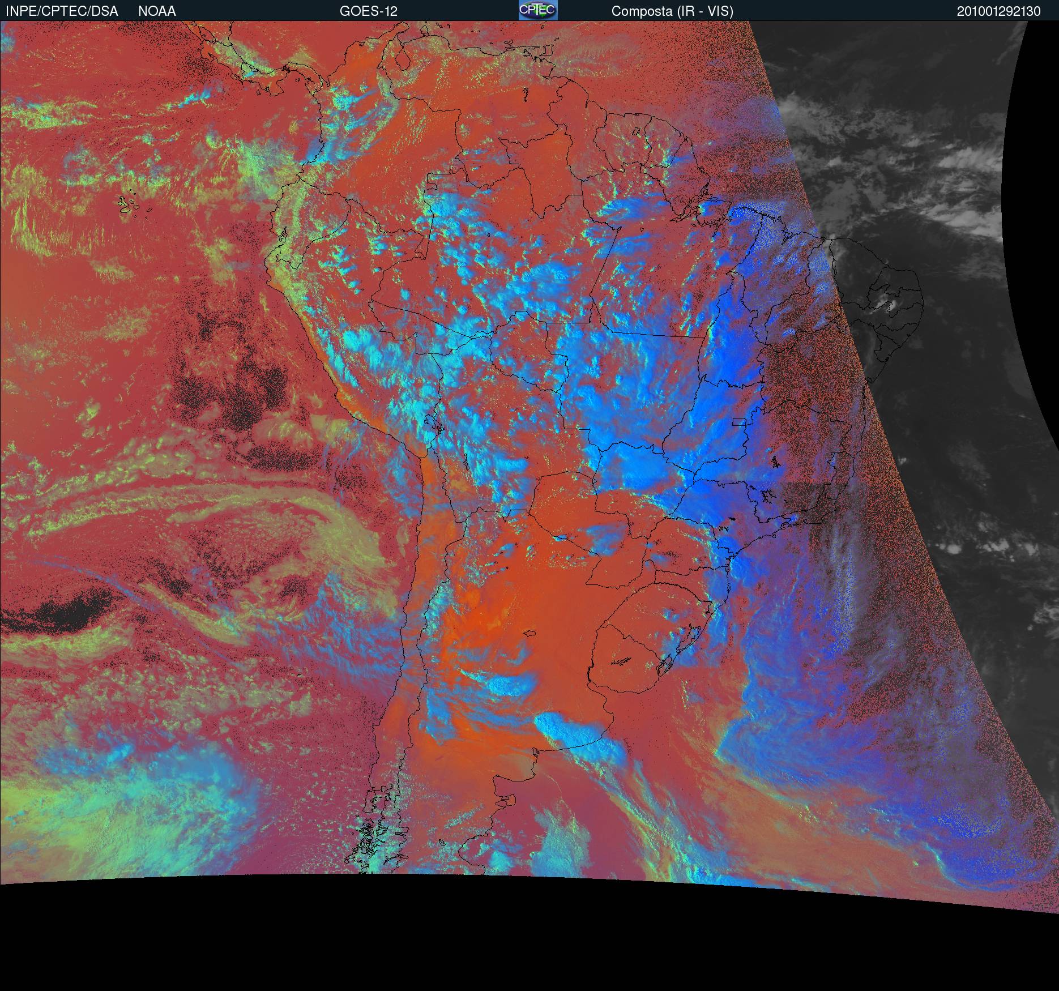Click the CPTEC logo in the header
This screenshot has width=1059, height=991.
pyautogui.click(x=538, y=10)
